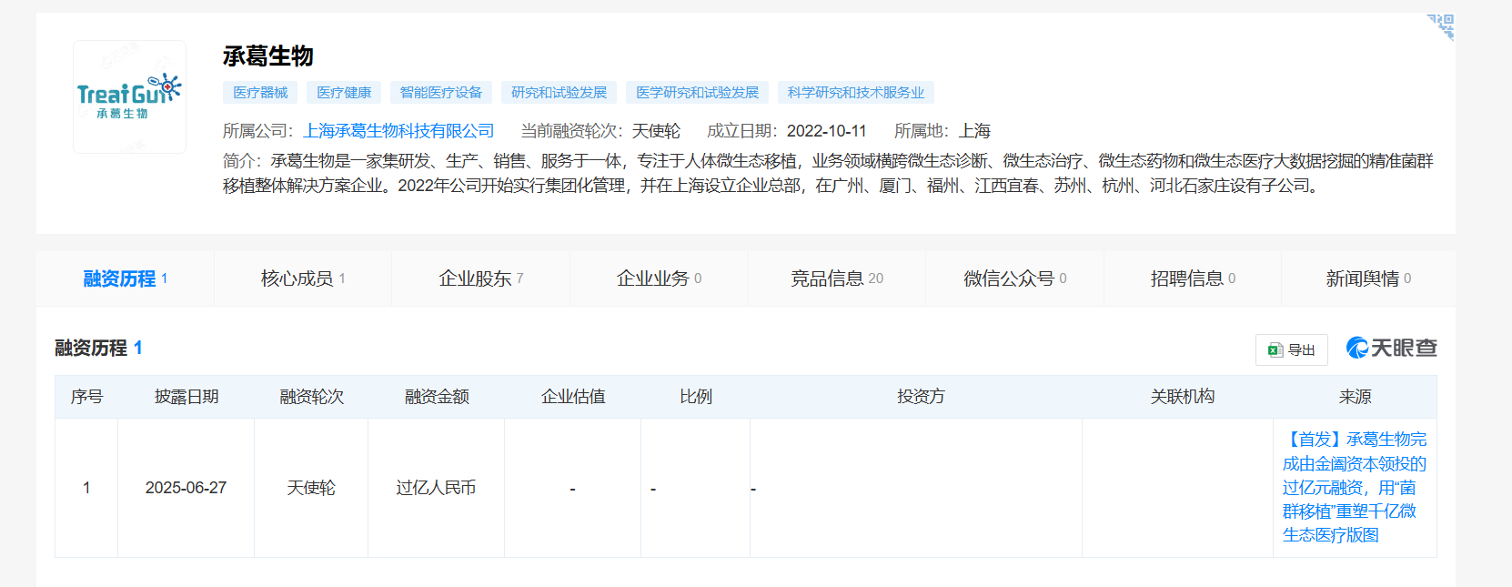Click the 成立日期 2022-10-11 value
Image resolution: width=1512 pixels, height=587 pixels.
pos(827,131)
